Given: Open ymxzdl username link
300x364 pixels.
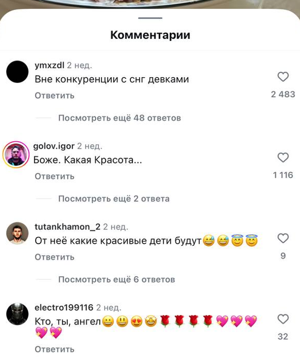Looking at the screenshot, I should [49, 66].
